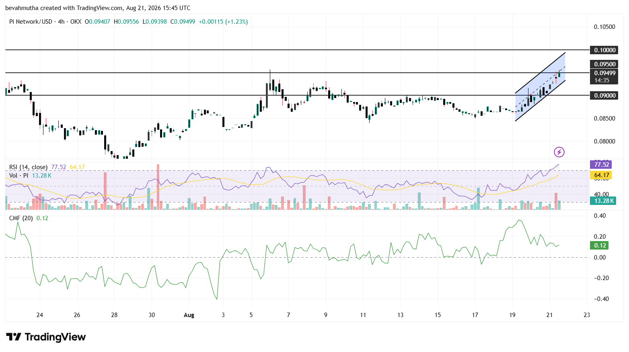Click the purple lightning bolt icon
The image size is (629, 352).
[559, 152]
